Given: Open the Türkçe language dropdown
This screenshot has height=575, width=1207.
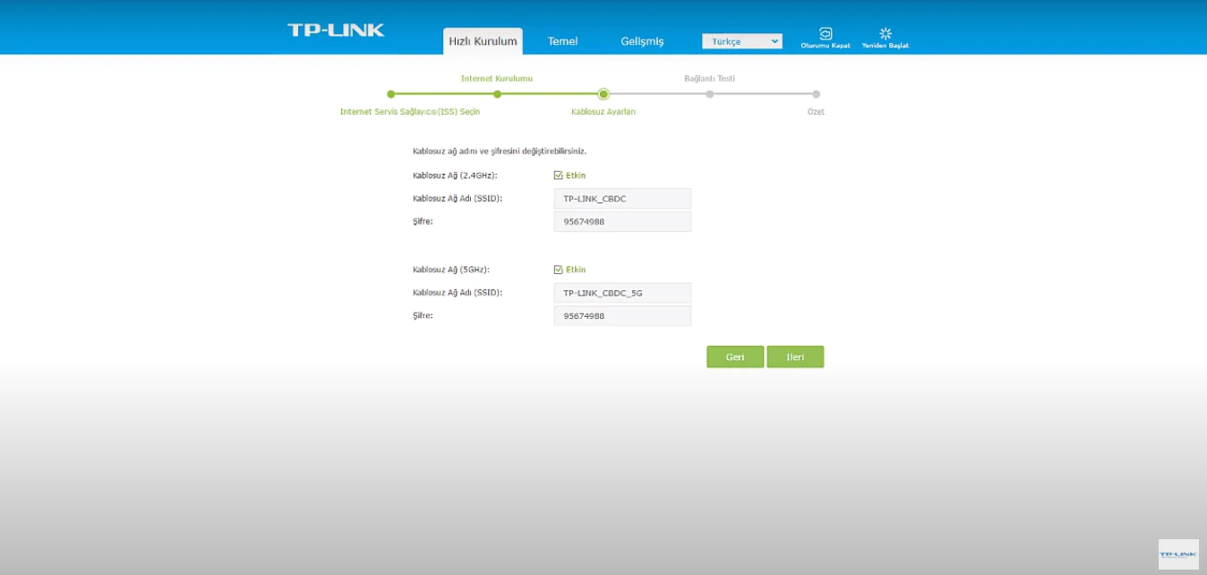Looking at the screenshot, I should point(742,41).
